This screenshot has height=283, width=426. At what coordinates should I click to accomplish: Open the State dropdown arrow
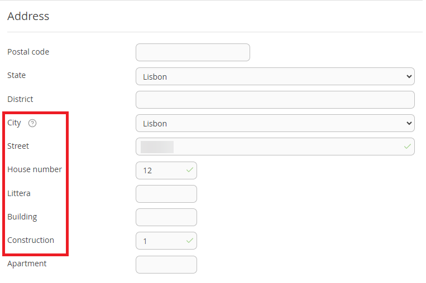click(409, 76)
